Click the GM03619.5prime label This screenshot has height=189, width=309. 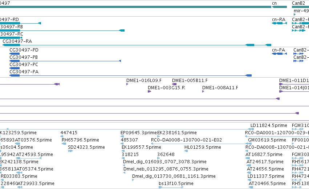267,140
